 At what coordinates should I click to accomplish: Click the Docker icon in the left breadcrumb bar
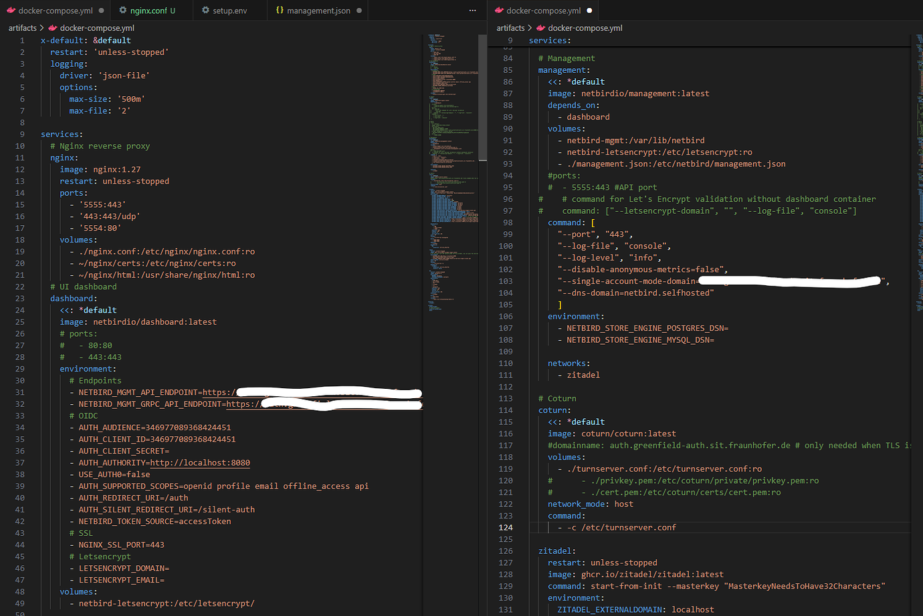click(52, 27)
